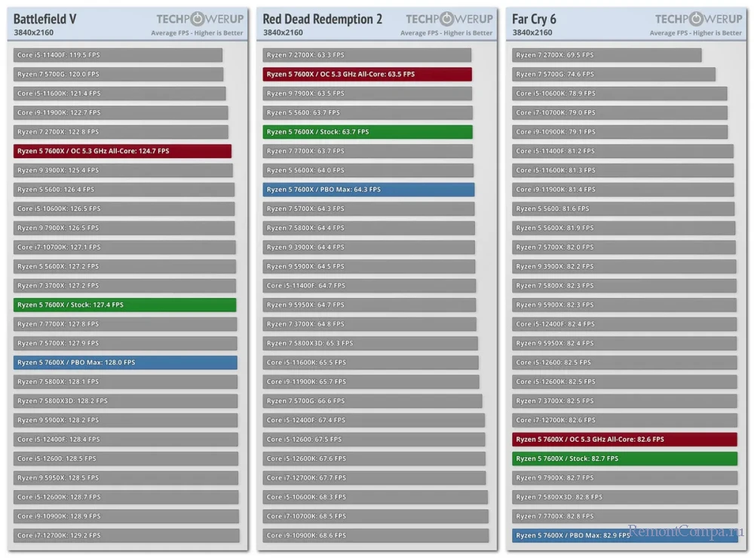Screen dimensions: 754x558
Task: Click the Battlefield V chart title
Action: click(45, 19)
